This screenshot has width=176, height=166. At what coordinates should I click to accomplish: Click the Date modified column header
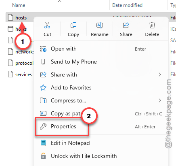(127, 5)
